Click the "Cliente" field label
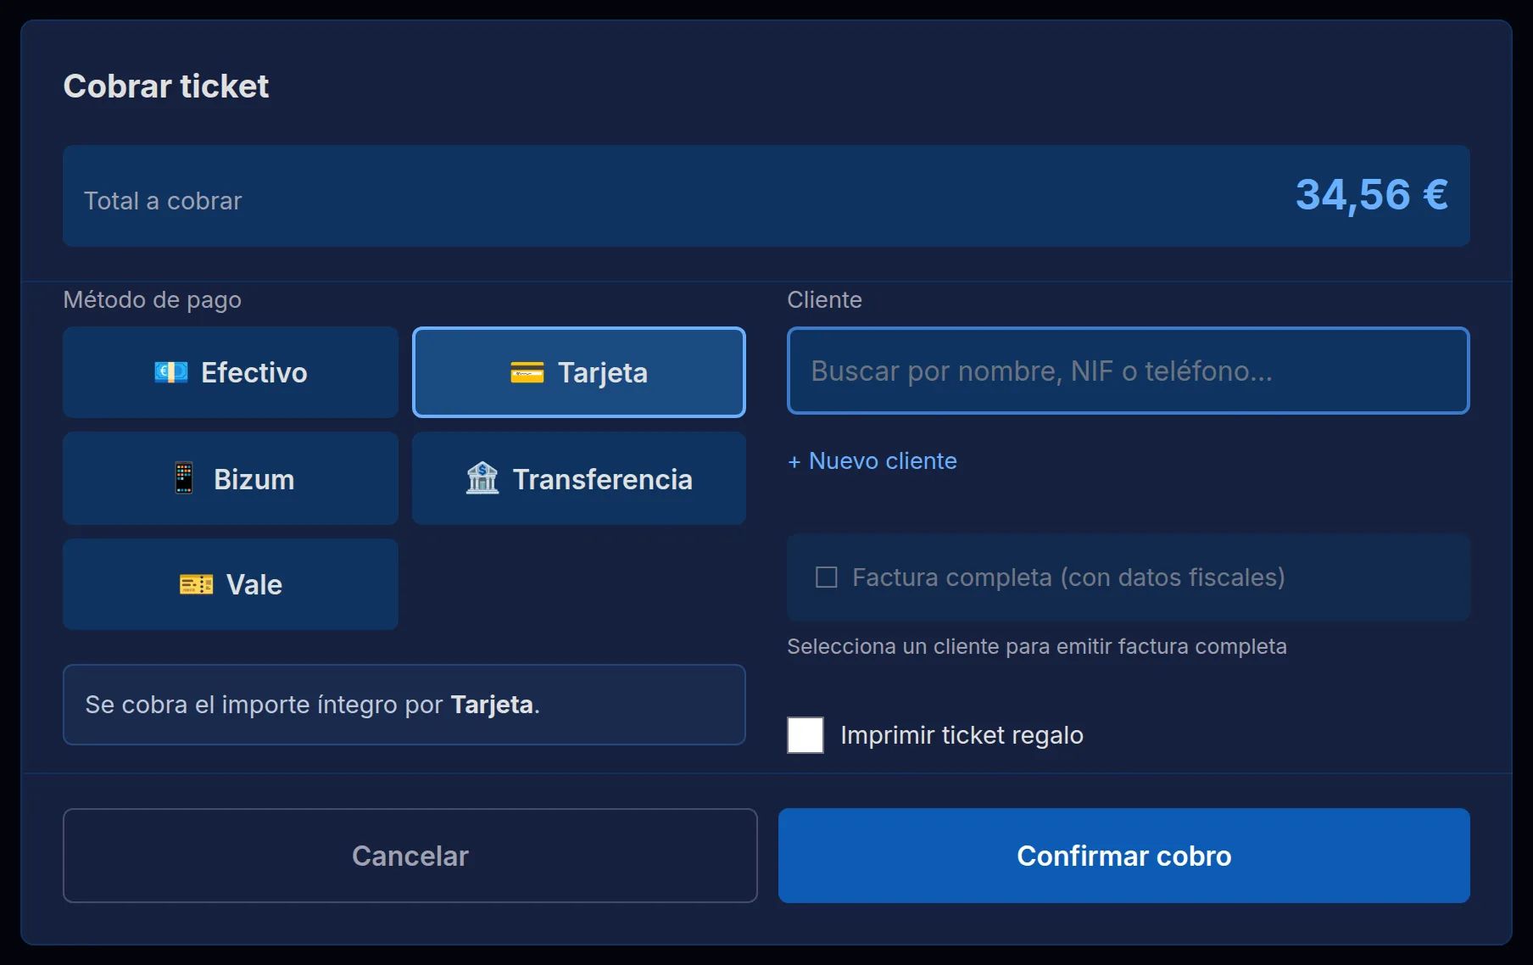 point(824,299)
